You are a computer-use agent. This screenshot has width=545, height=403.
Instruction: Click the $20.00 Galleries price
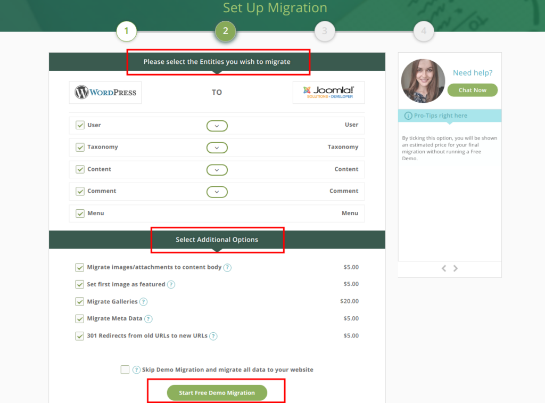pyautogui.click(x=349, y=301)
